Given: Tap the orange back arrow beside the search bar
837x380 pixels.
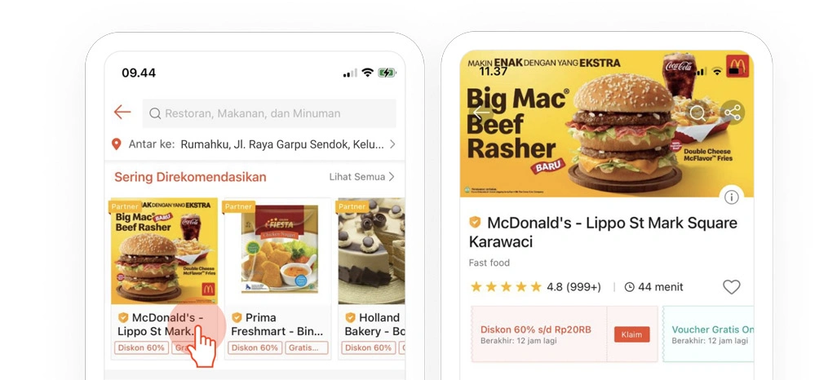Looking at the screenshot, I should point(122,112).
